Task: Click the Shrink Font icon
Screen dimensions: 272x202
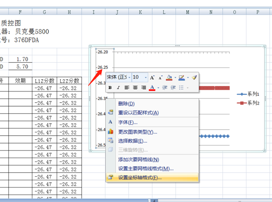Action: pyautogui.click(x=161, y=77)
